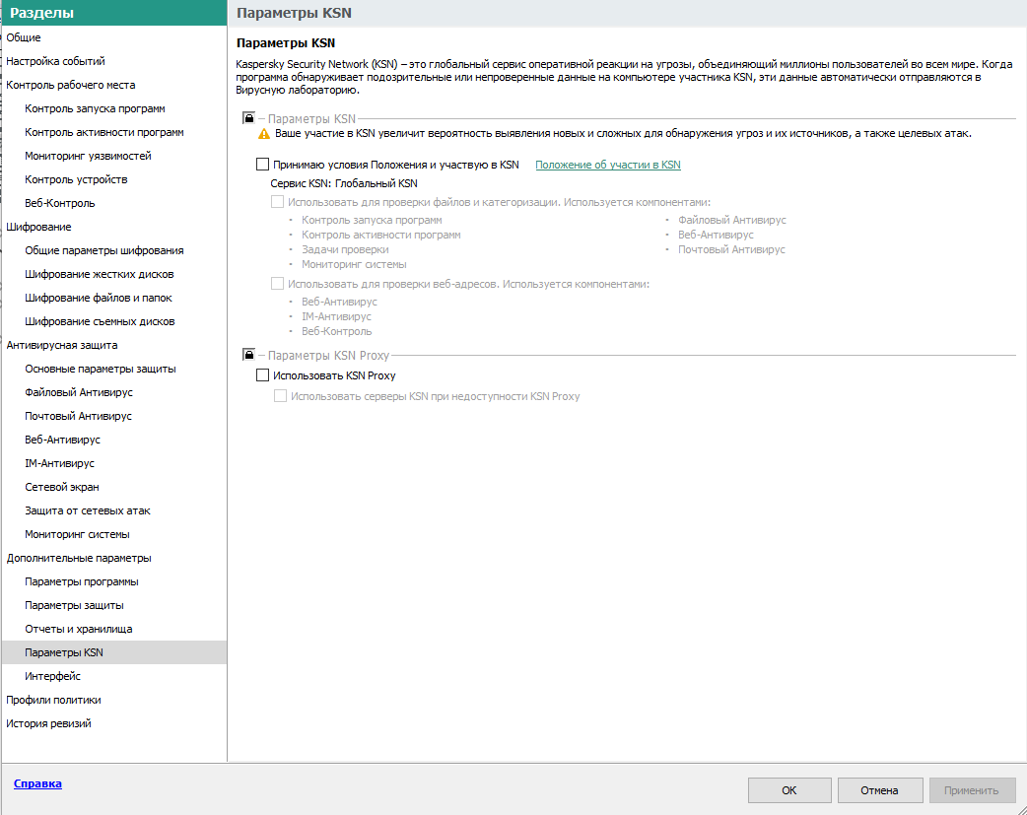Go to Файловый Антивирус in sidebar
Image resolution: width=1027 pixels, height=815 pixels.
(114, 392)
